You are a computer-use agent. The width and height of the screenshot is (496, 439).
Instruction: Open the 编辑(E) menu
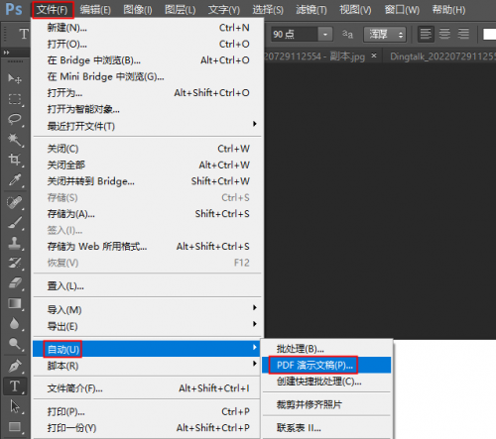coord(95,10)
